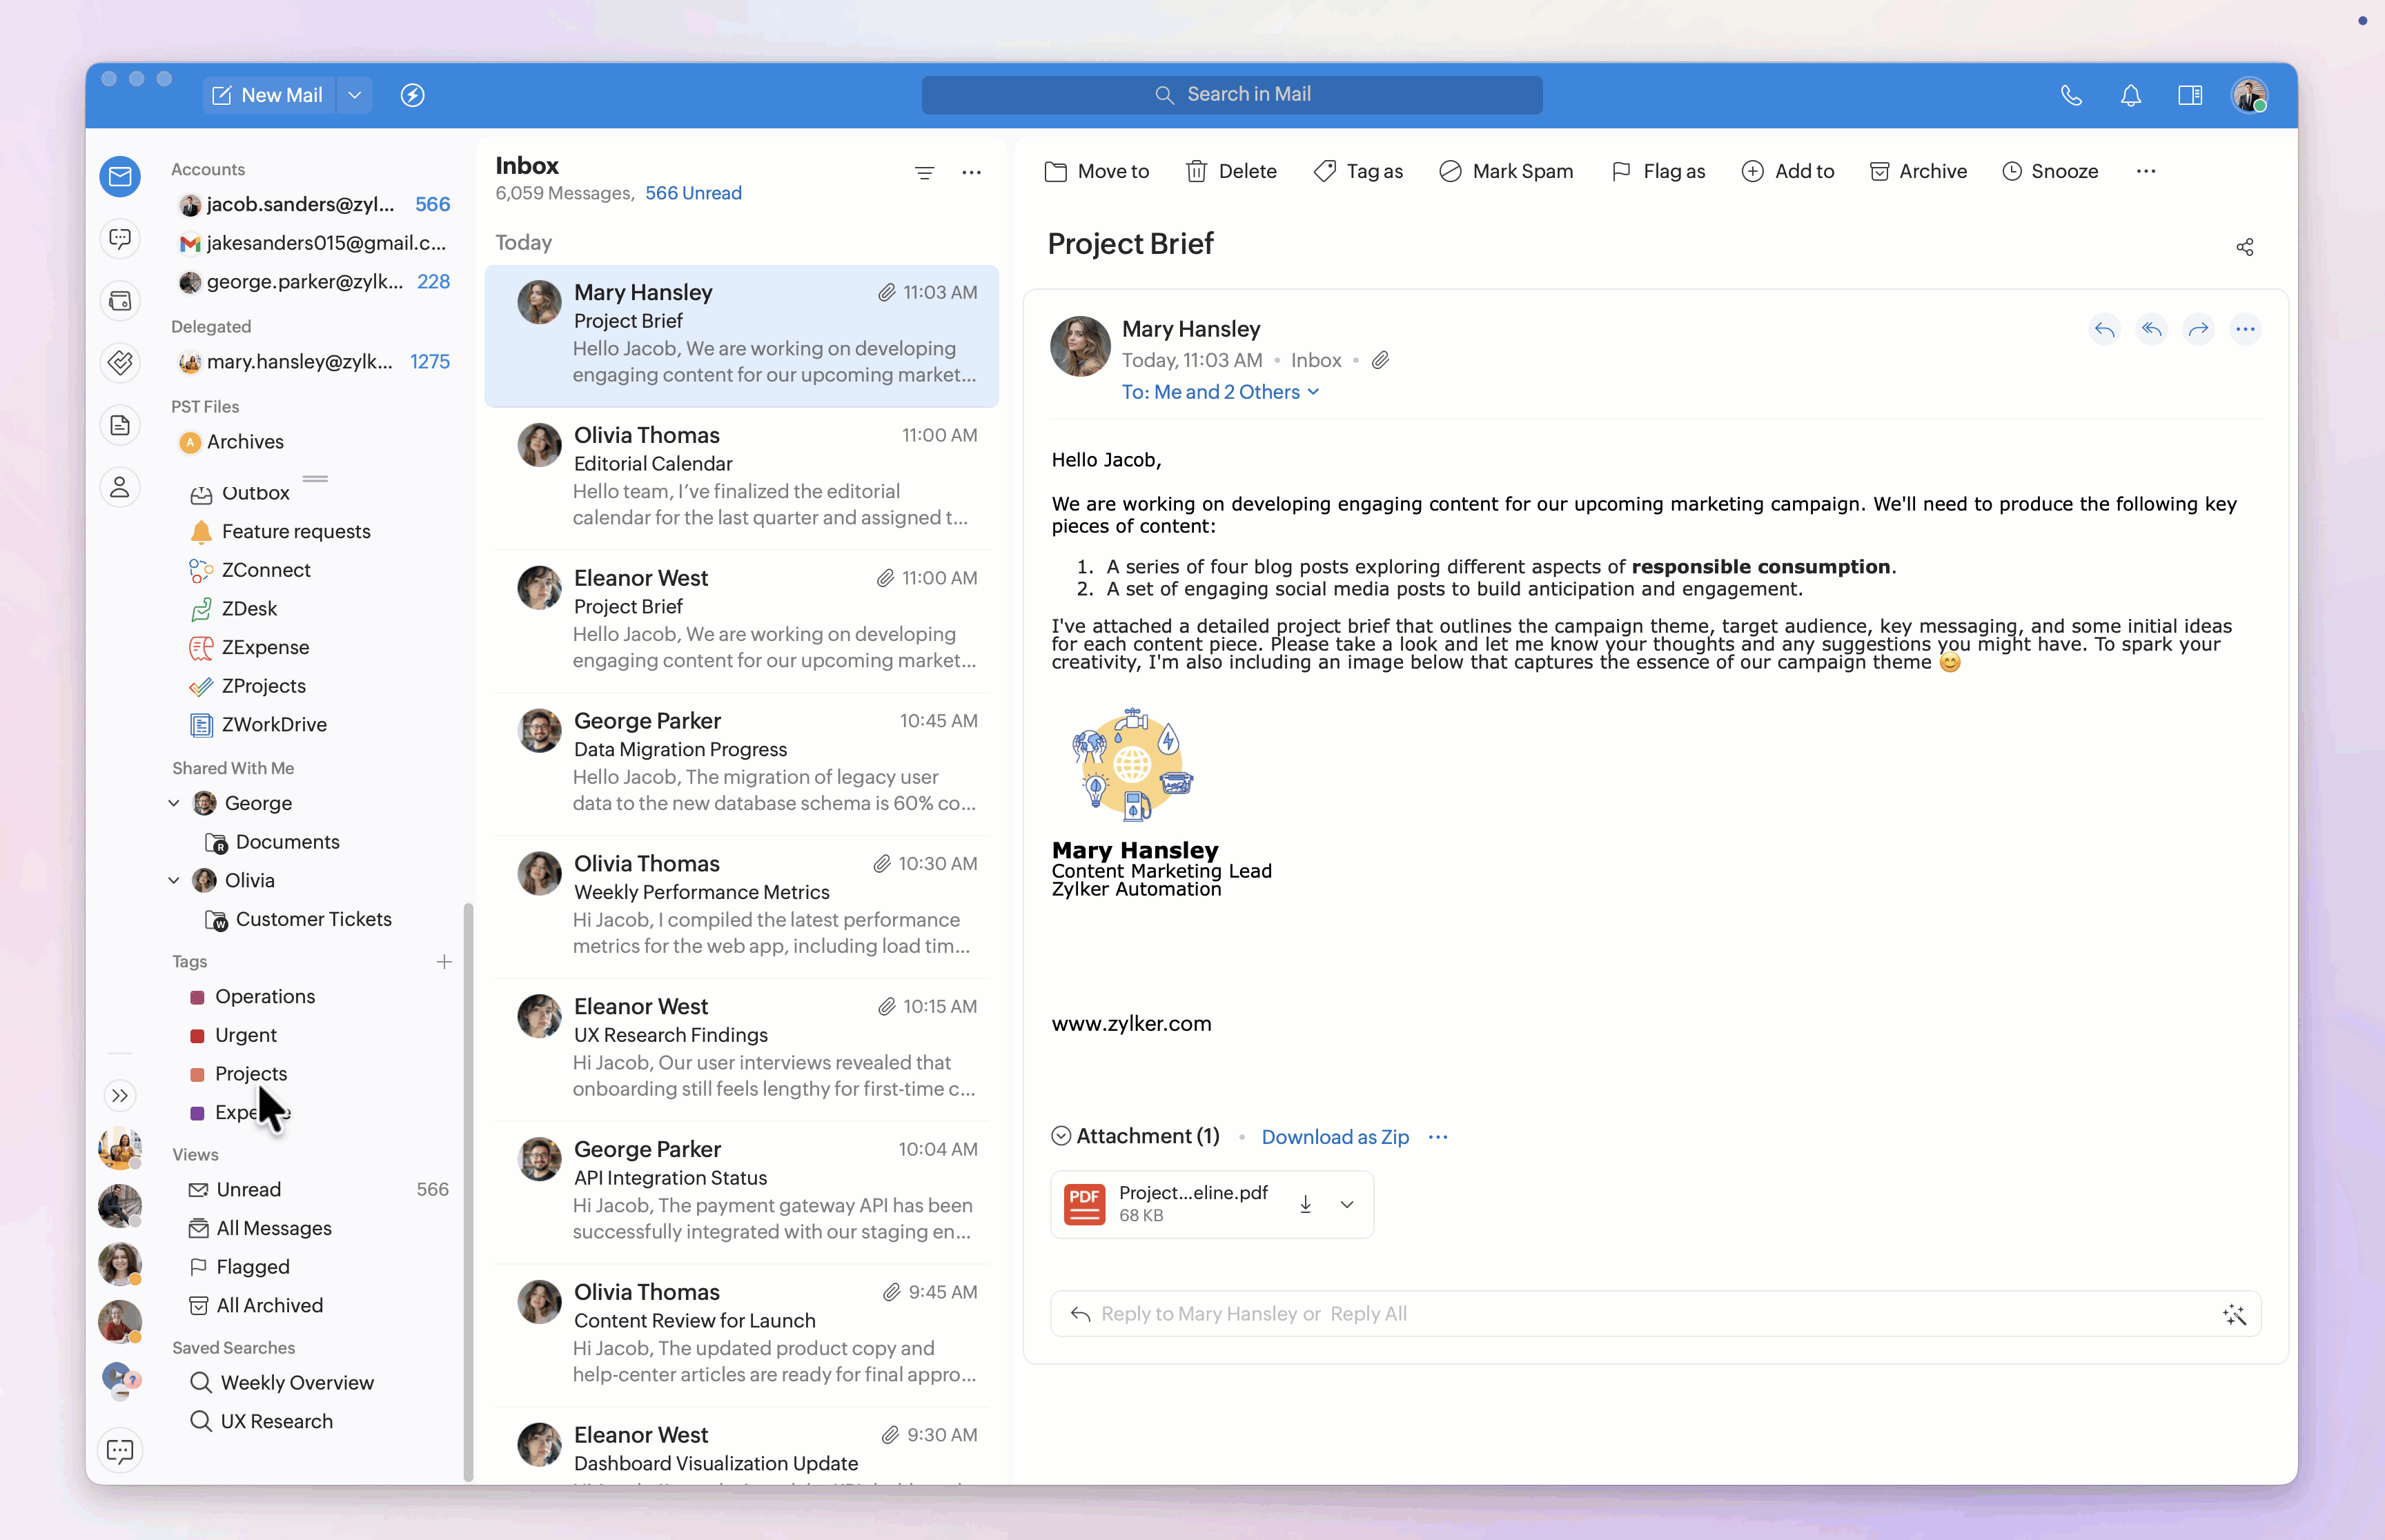Screen dimensions: 2385x1540
Task: Click the Archive button in toolbar
Action: (x=1918, y=172)
